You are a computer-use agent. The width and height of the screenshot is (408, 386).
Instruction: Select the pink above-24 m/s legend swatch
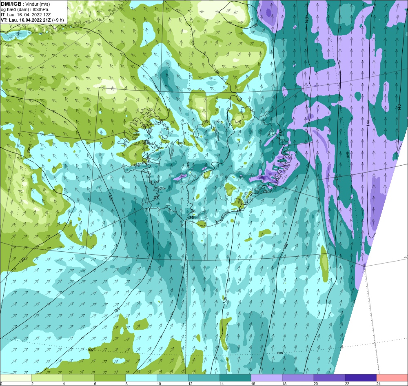point(392,377)
